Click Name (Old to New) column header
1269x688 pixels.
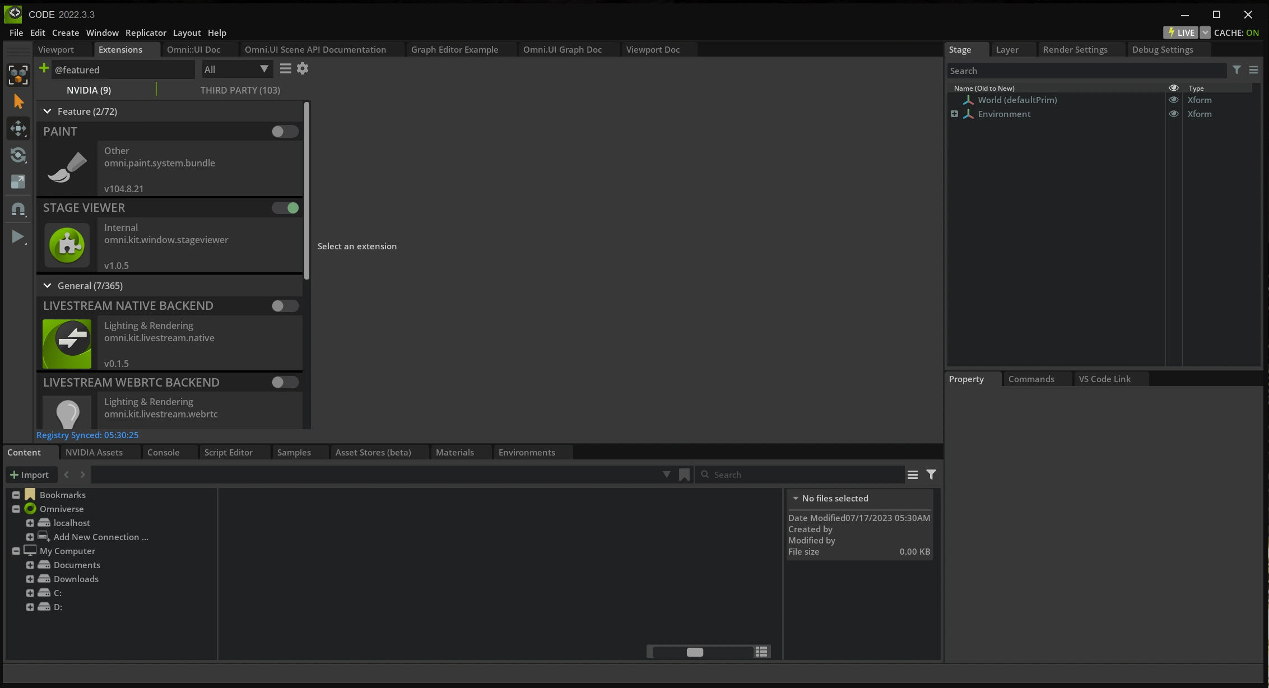[x=984, y=88]
